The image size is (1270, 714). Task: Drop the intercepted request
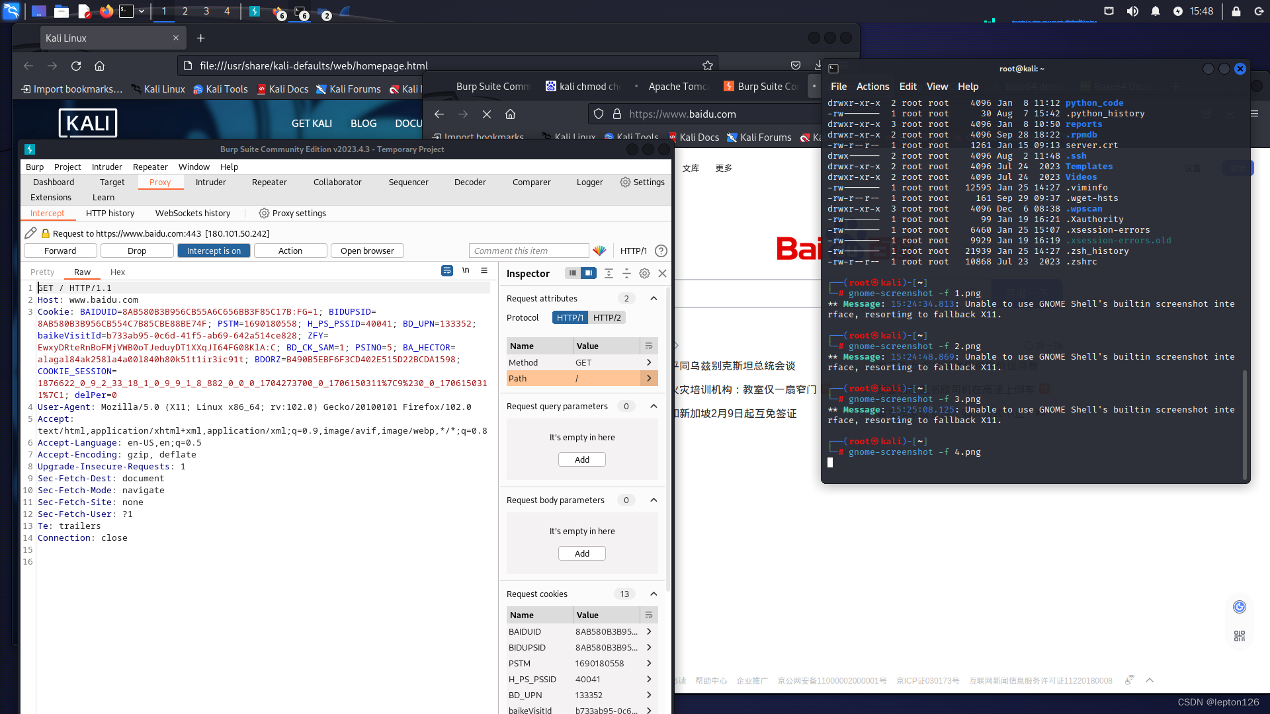point(137,251)
